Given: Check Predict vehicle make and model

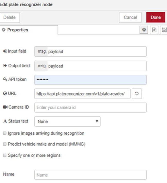Looking at the screenshot, I should (5, 144).
